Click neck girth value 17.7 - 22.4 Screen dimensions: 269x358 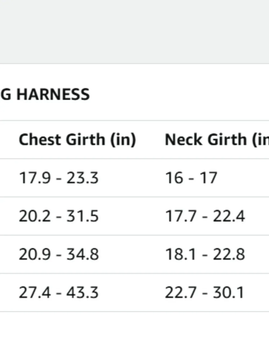pos(205,216)
